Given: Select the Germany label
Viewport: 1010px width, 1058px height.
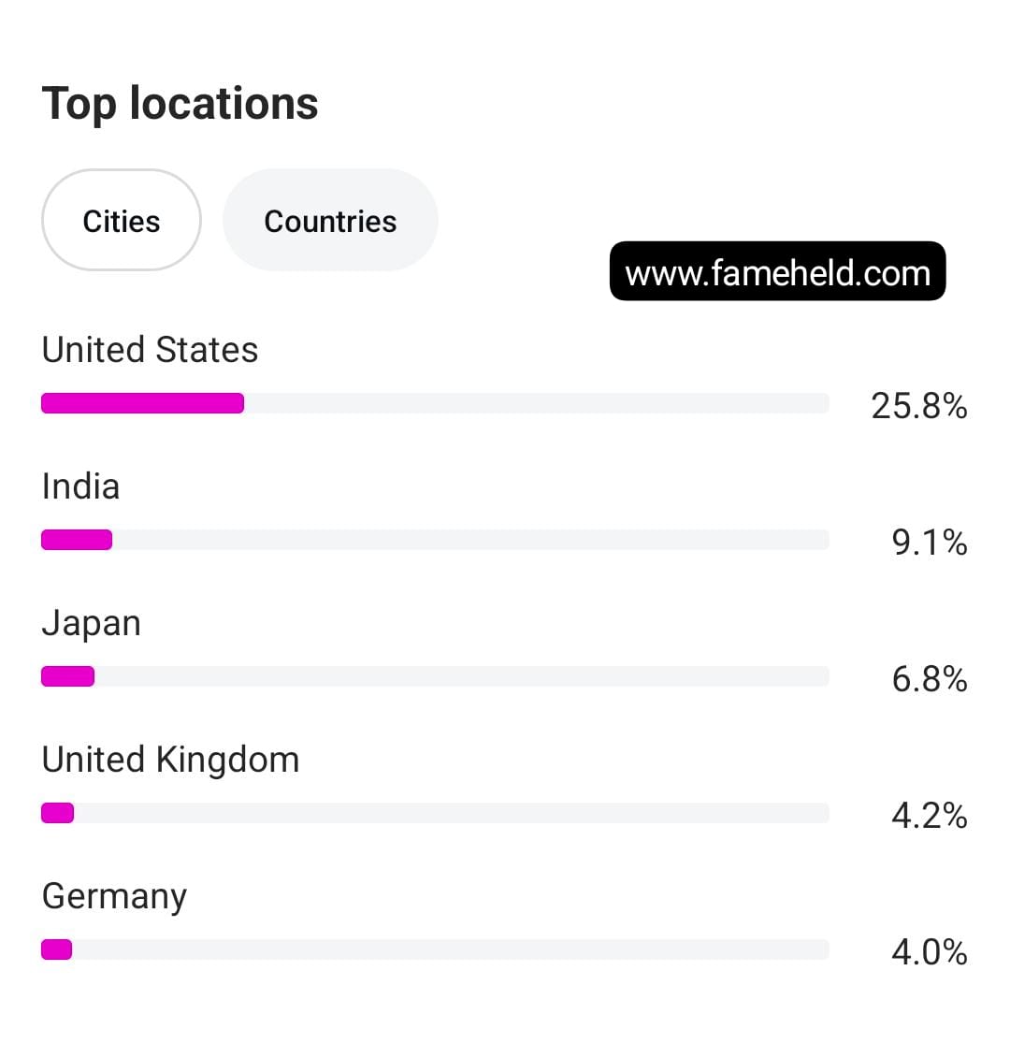Looking at the screenshot, I should click(114, 896).
